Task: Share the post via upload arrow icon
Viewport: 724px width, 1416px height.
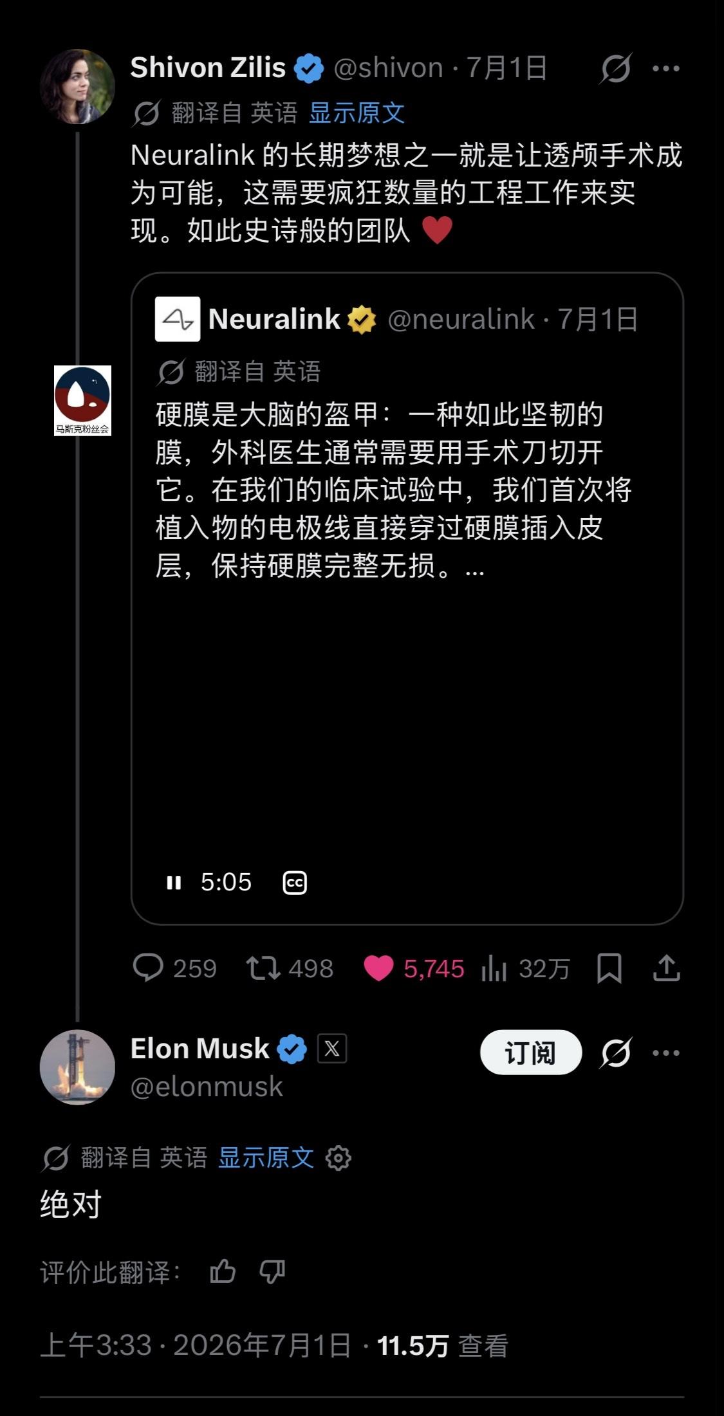Action: pos(667,968)
